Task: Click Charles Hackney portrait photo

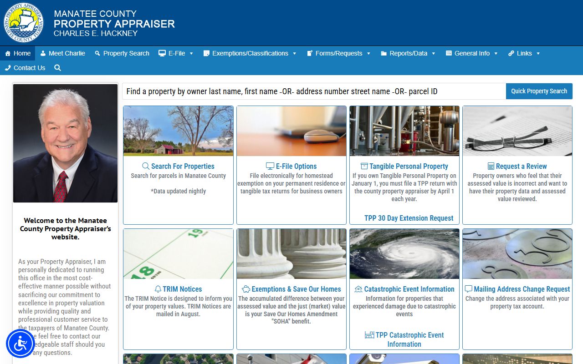Action: coord(65,143)
